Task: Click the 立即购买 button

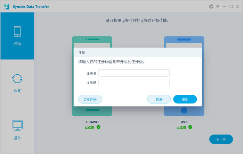Action: point(90,99)
